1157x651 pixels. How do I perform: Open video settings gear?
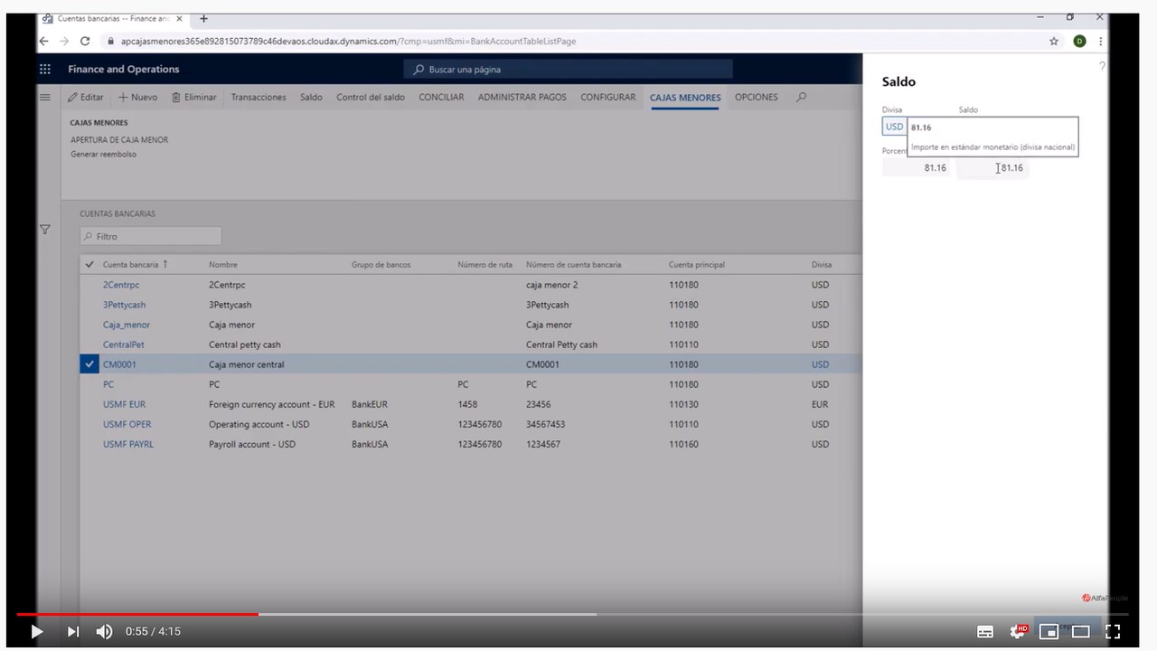(1017, 631)
